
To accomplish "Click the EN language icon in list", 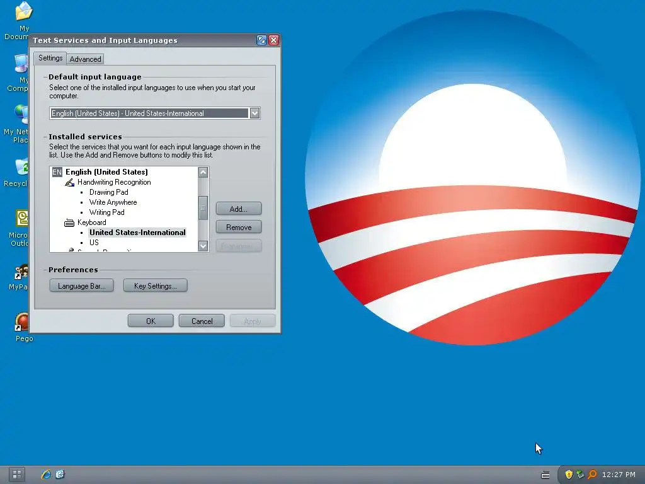I will [57, 172].
